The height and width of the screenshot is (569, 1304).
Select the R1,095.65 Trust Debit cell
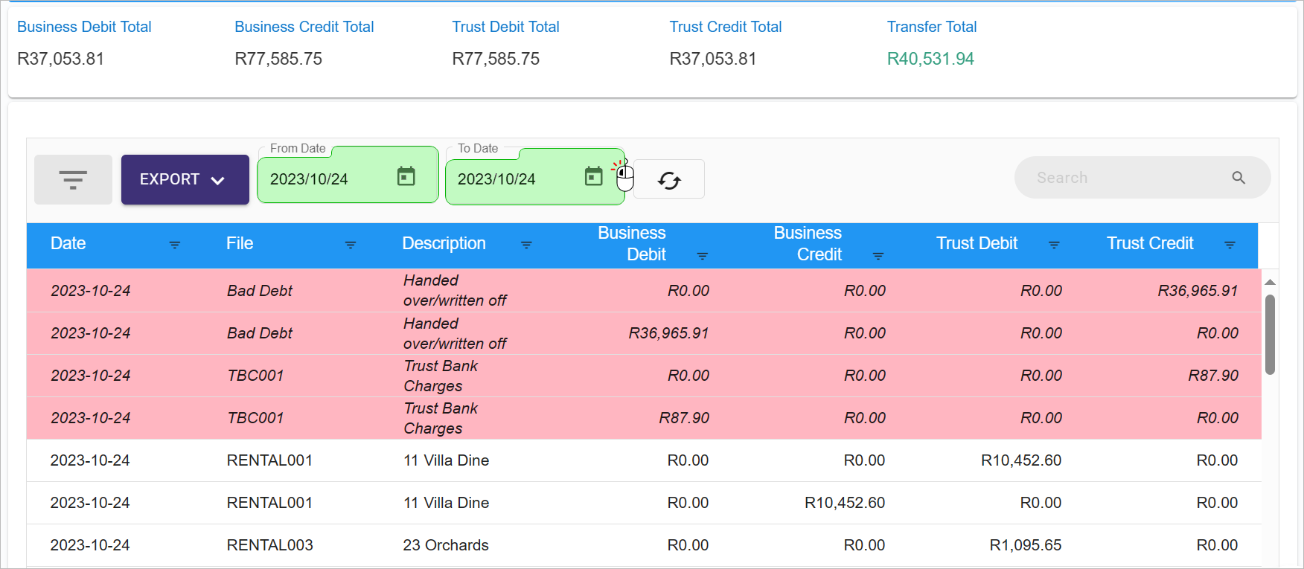tap(1026, 545)
